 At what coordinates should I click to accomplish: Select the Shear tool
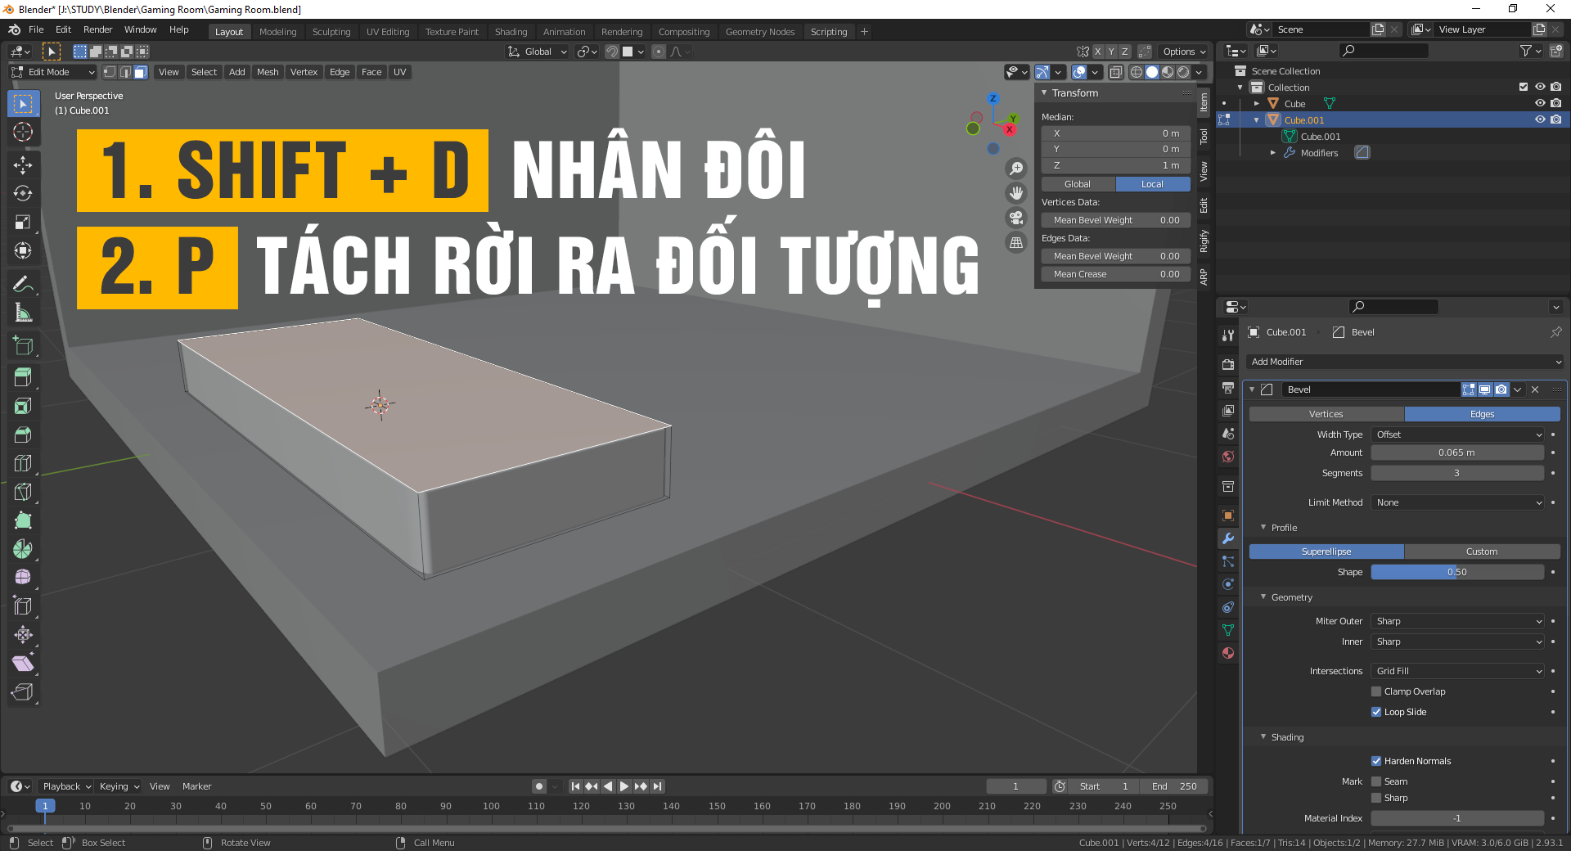(23, 664)
